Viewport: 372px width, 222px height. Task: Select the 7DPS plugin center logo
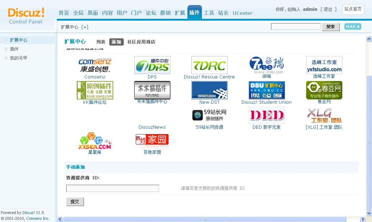tap(152, 65)
